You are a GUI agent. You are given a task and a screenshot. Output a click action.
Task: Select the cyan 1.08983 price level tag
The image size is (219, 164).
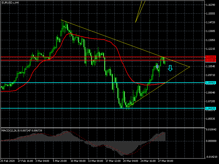point(211,83)
